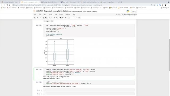Open the View menu

[45, 15]
